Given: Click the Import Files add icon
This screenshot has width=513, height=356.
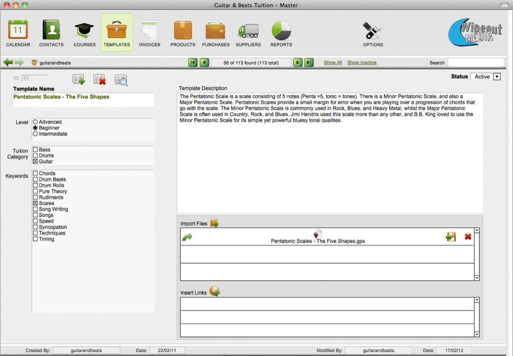Looking at the screenshot, I should [x=214, y=223].
